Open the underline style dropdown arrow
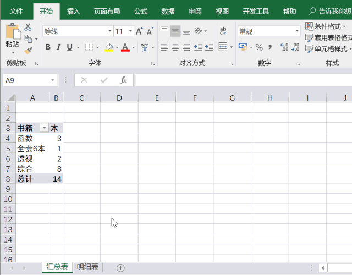Viewport: 352px width, 275px height. (x=78, y=47)
